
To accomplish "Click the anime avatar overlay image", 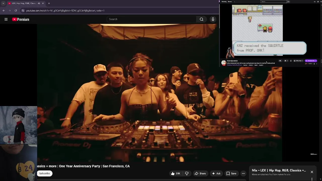I will [19, 125].
